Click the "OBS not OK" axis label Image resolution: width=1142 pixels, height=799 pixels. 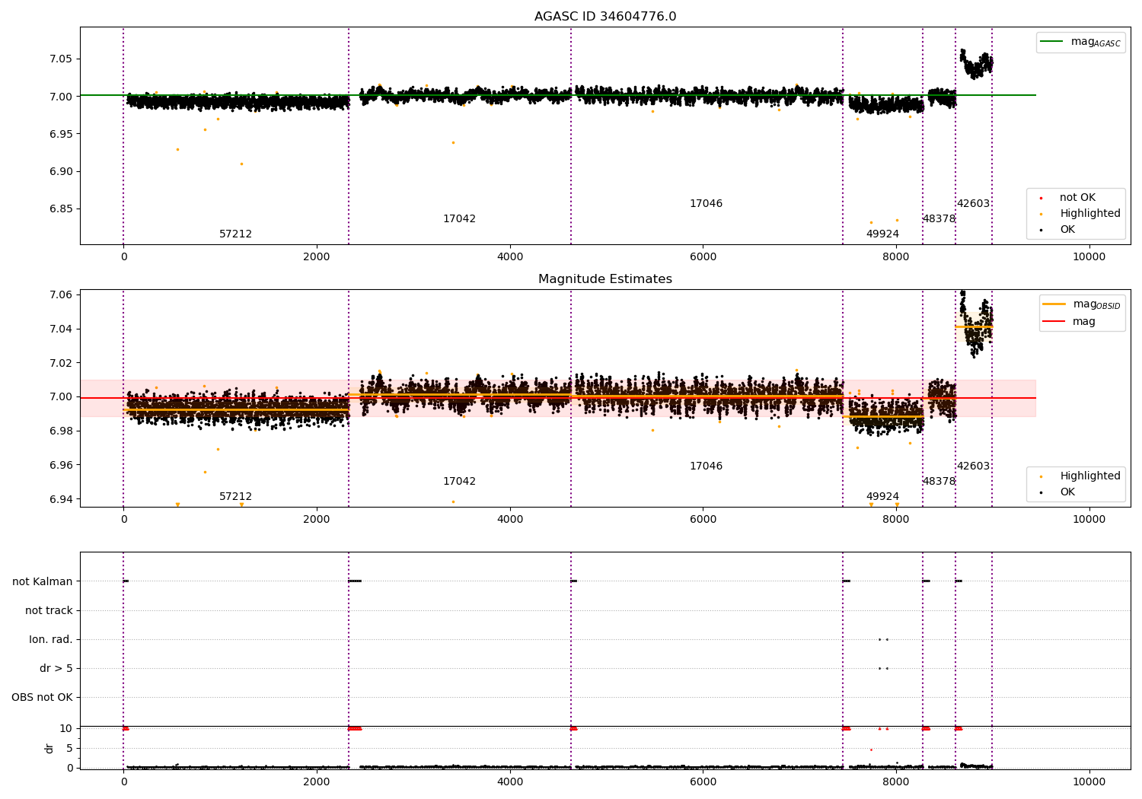click(x=42, y=698)
